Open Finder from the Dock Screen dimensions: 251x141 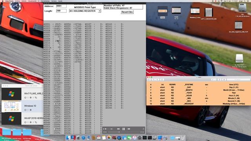[68, 137]
